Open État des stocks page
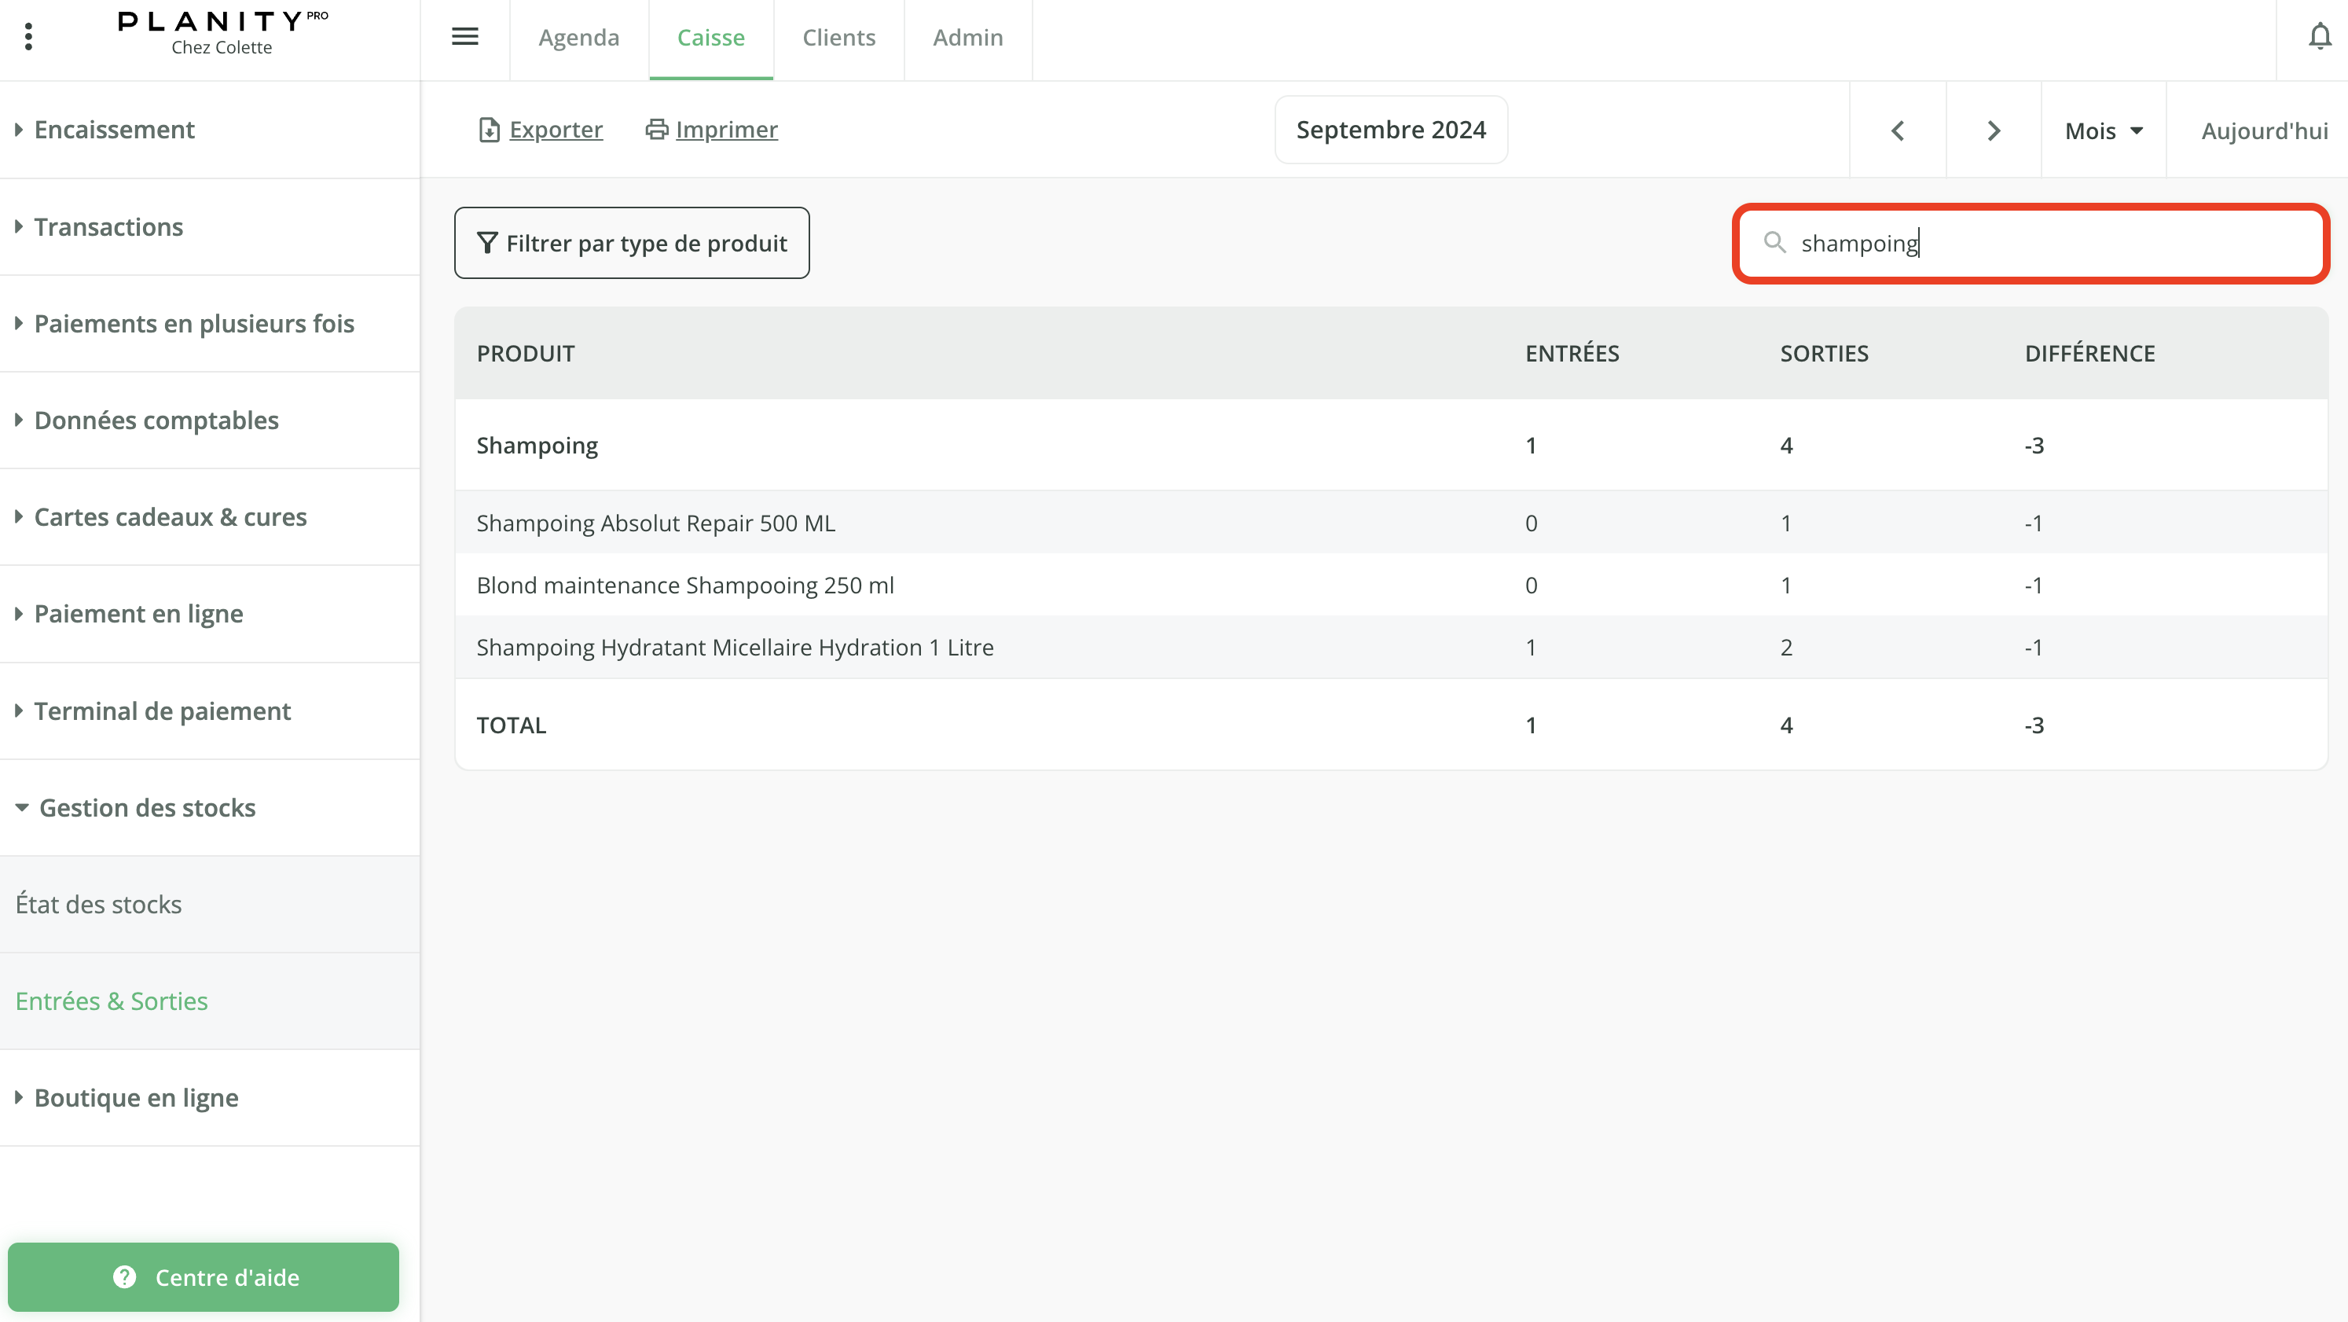 click(98, 905)
